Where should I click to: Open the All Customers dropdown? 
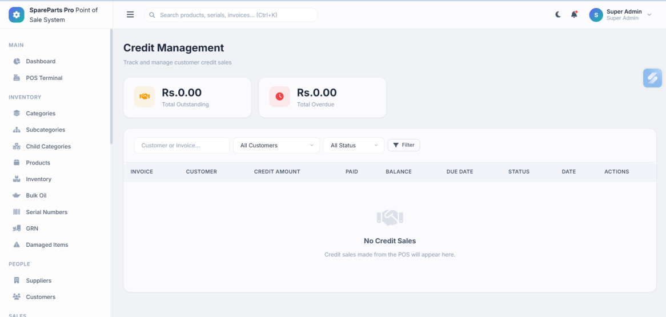[276, 145]
